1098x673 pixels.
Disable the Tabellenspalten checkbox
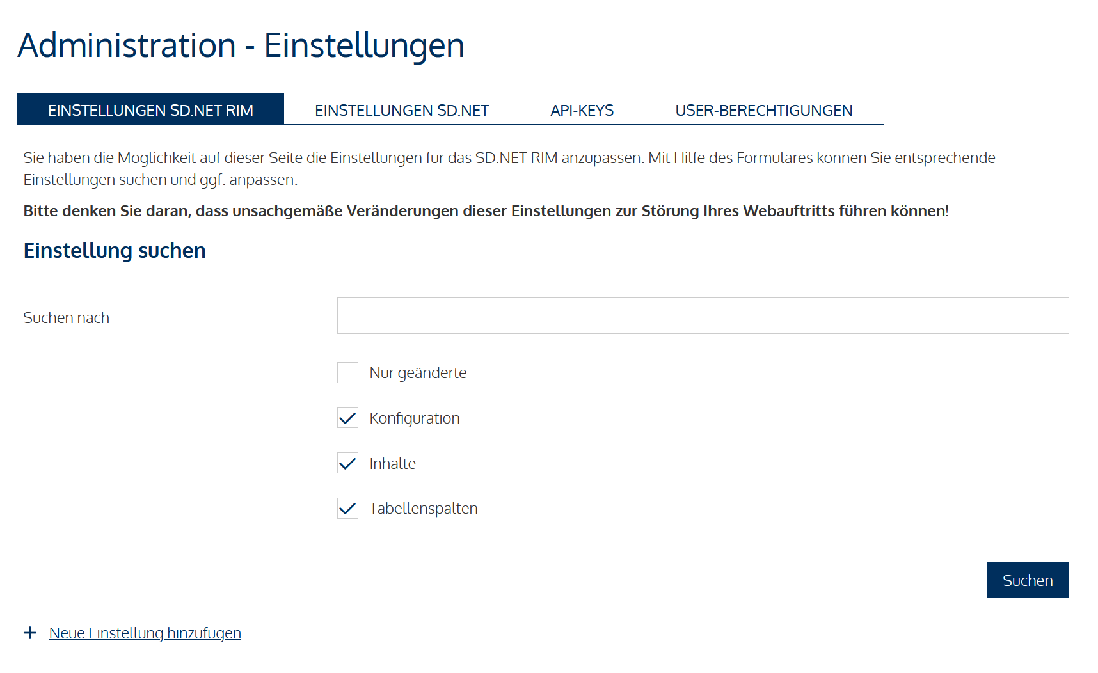click(347, 509)
